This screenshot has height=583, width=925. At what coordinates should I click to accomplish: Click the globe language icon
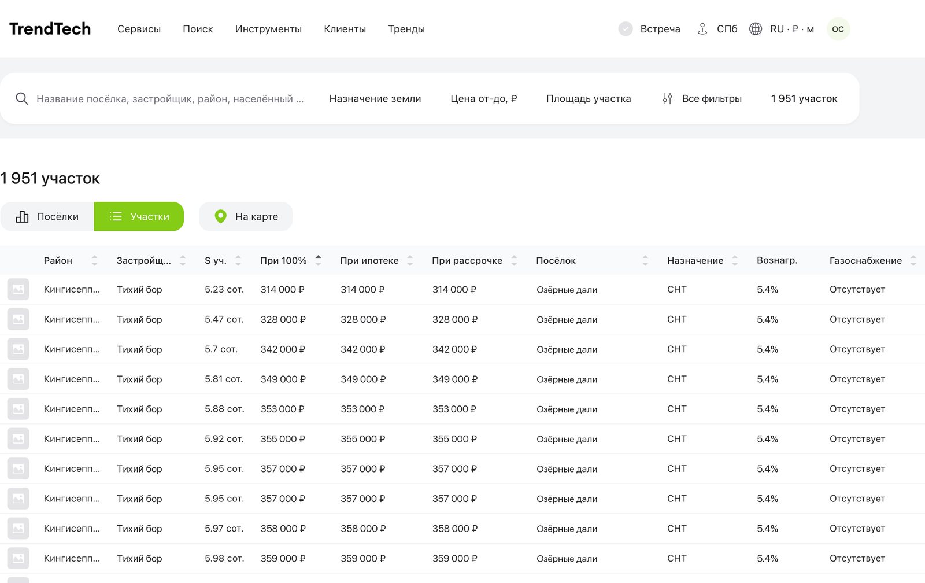756,29
